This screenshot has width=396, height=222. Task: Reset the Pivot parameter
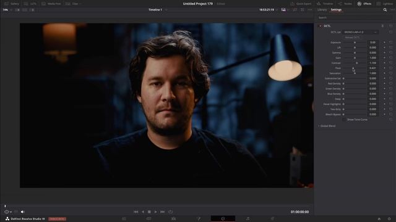point(390,68)
